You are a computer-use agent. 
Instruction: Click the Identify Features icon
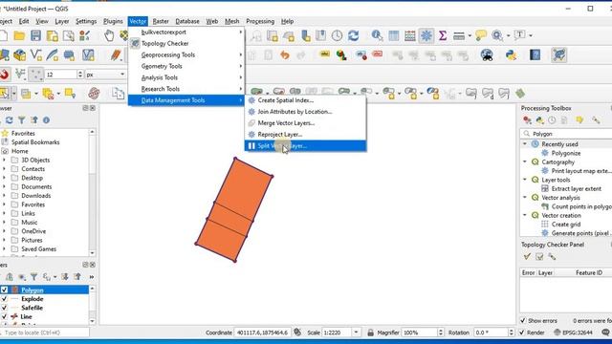tap(377, 36)
